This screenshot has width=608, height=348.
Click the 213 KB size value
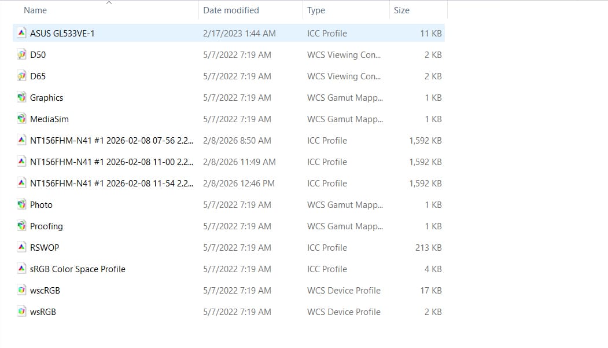tap(429, 247)
